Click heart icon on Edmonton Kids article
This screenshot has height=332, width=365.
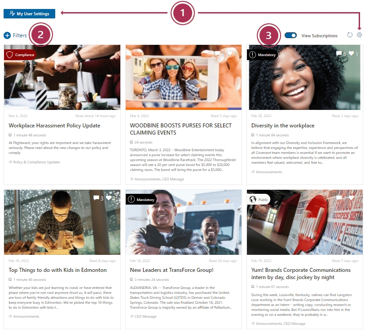109,198
